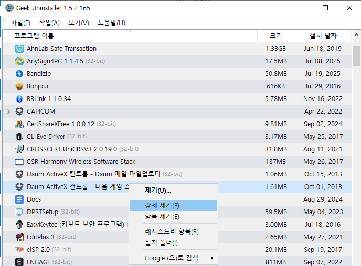Select the DPRTSetup entry text

43,212
